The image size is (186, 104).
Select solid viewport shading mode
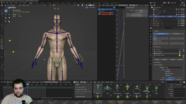click(x=90, y=5)
